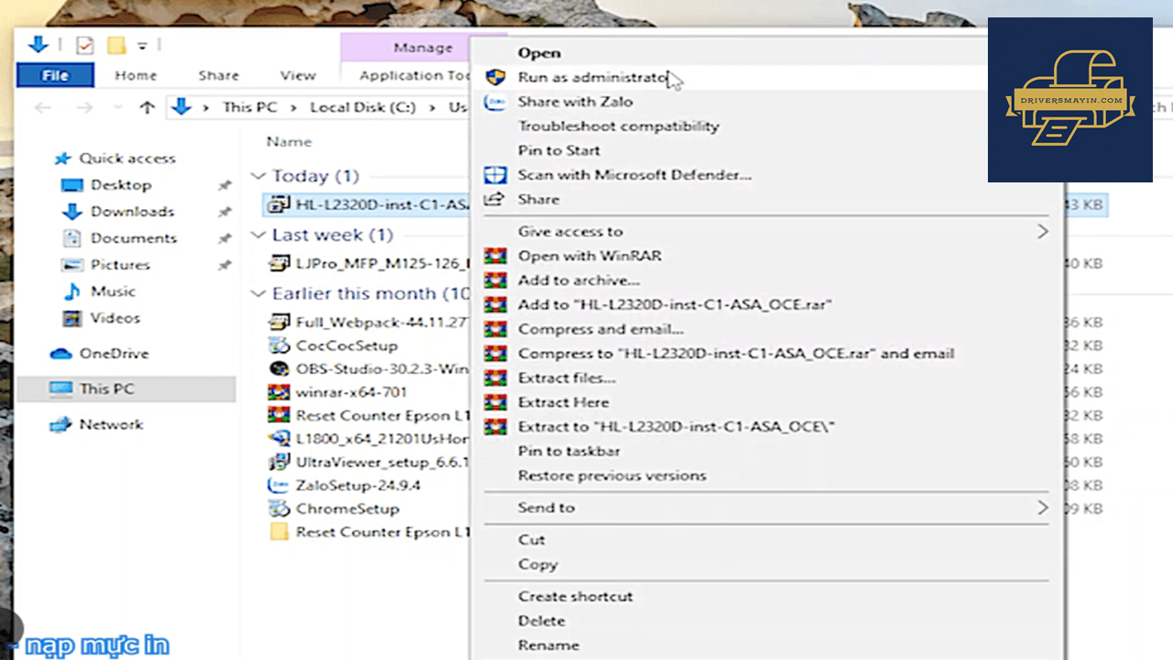1173x660 pixels.
Task: Click the shield icon beside Run as administrator
Action: (x=495, y=77)
